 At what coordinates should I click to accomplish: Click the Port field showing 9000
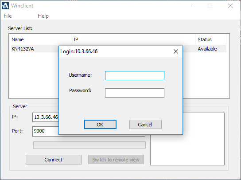(x=46, y=131)
